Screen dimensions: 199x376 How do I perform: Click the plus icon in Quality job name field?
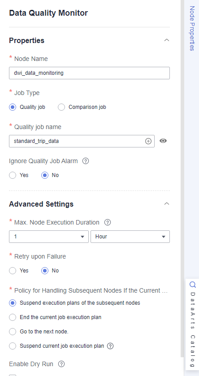tap(148, 141)
